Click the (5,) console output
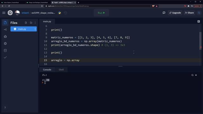The width and height of the screenshot is (203, 114). [x=44, y=75]
